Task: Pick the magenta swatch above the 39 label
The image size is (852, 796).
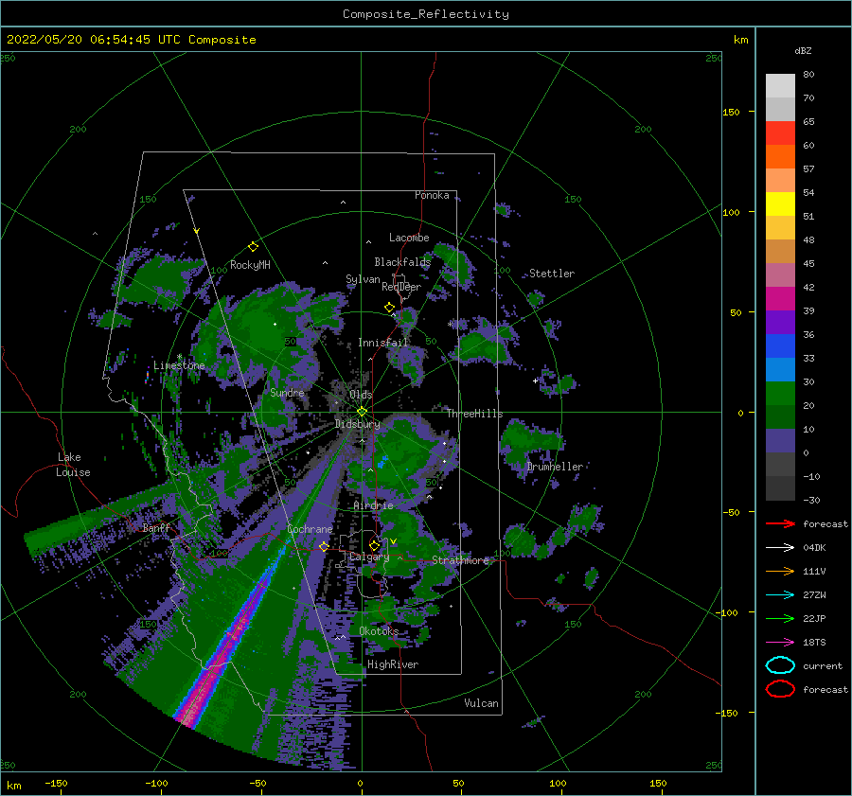Action: tap(780, 298)
